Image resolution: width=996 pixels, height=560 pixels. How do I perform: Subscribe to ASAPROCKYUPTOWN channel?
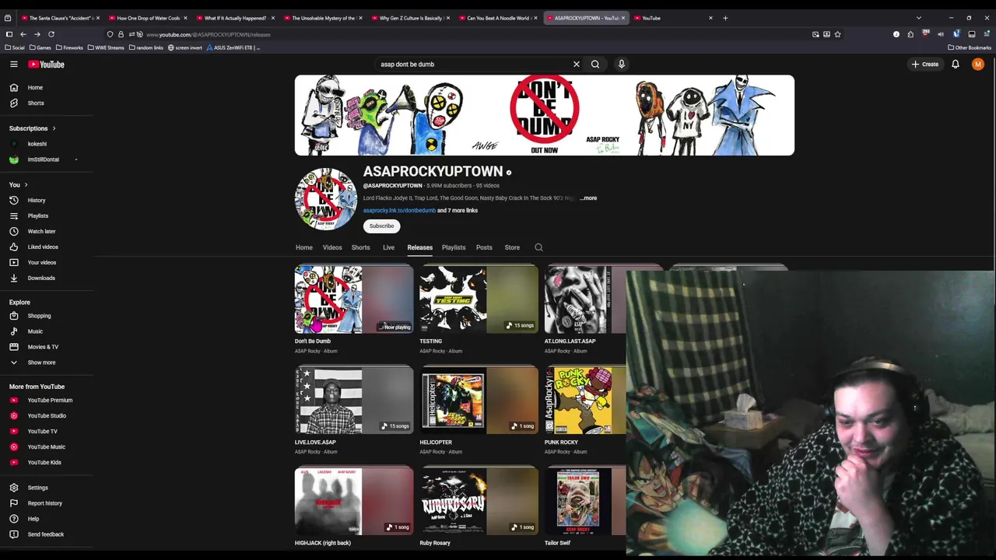click(381, 226)
